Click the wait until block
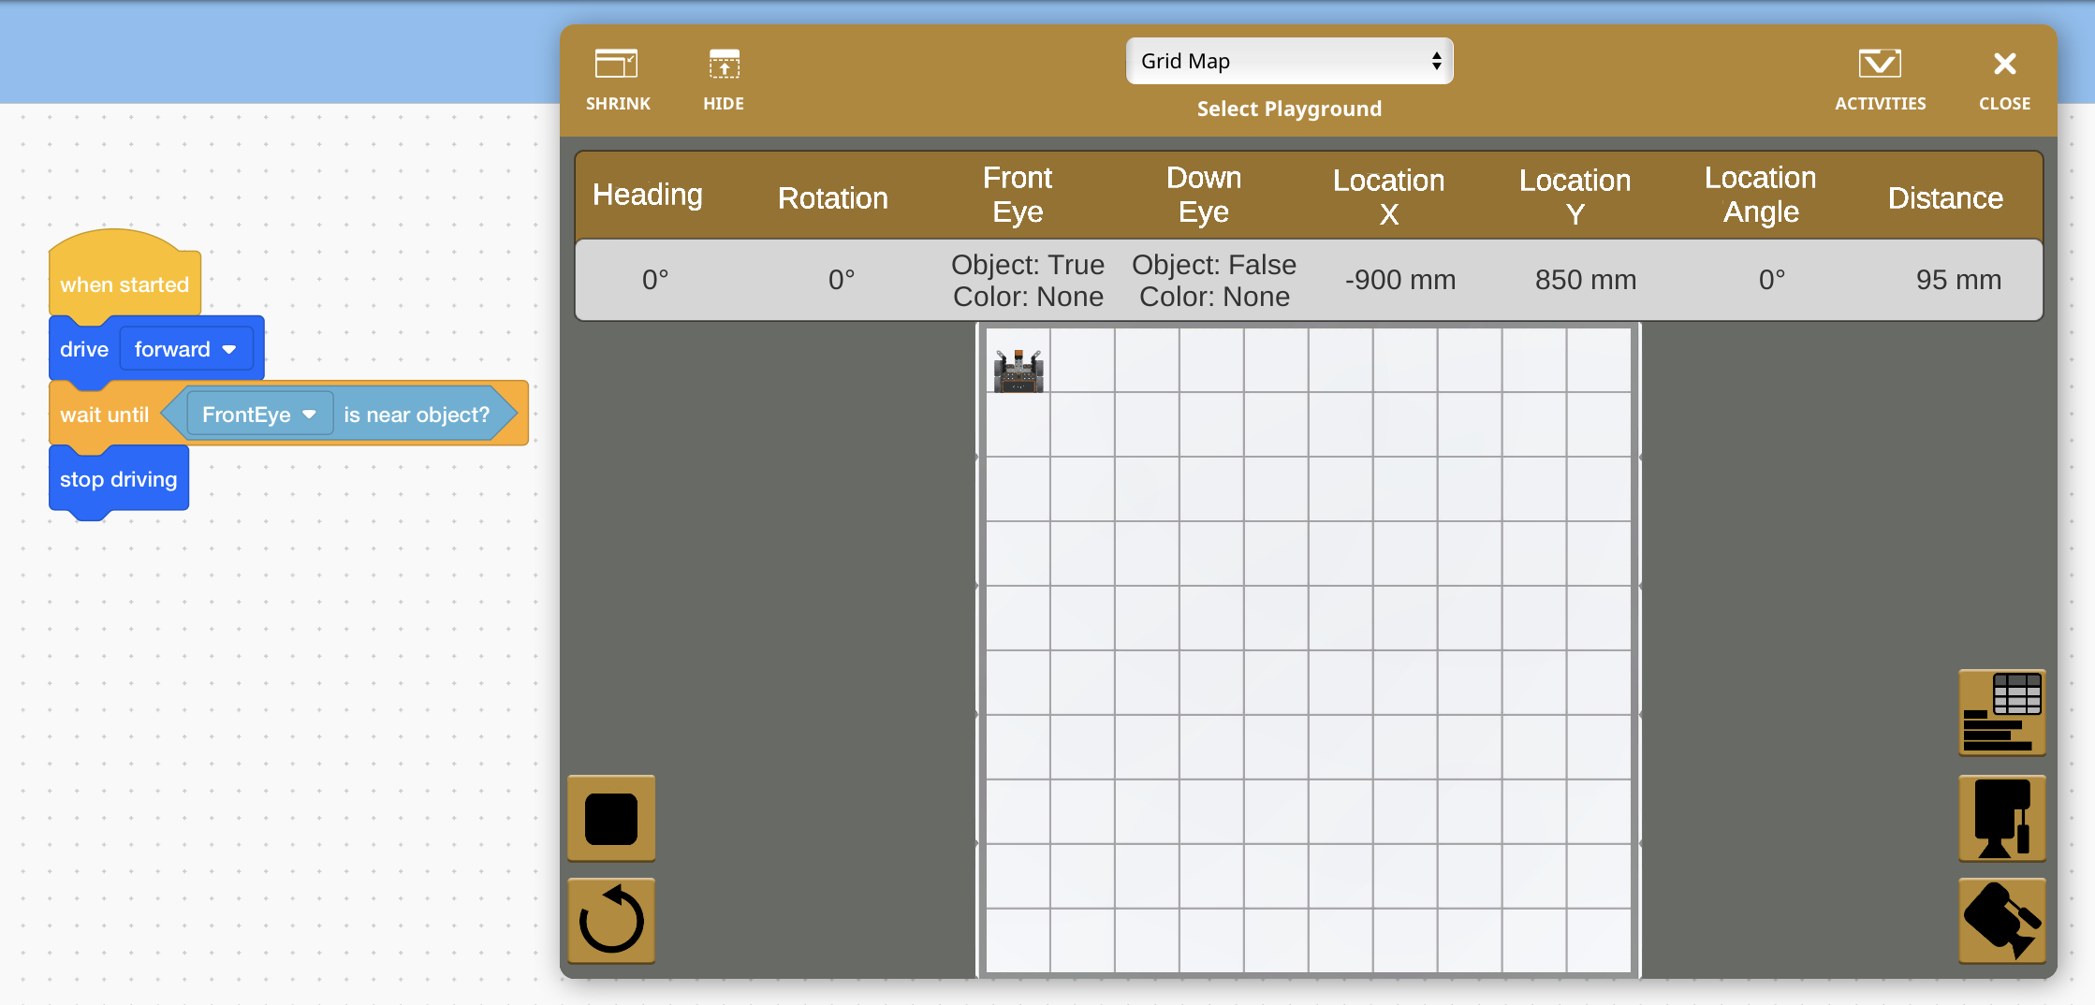 coord(103,415)
